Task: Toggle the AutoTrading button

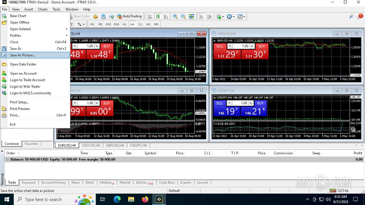Action: [129, 17]
